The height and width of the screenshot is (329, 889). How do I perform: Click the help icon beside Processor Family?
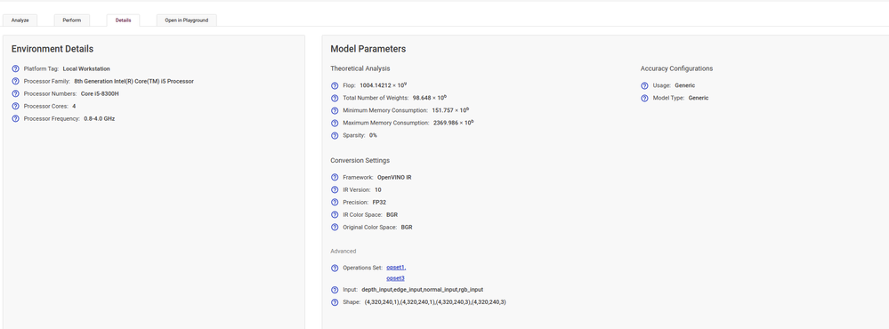point(15,81)
